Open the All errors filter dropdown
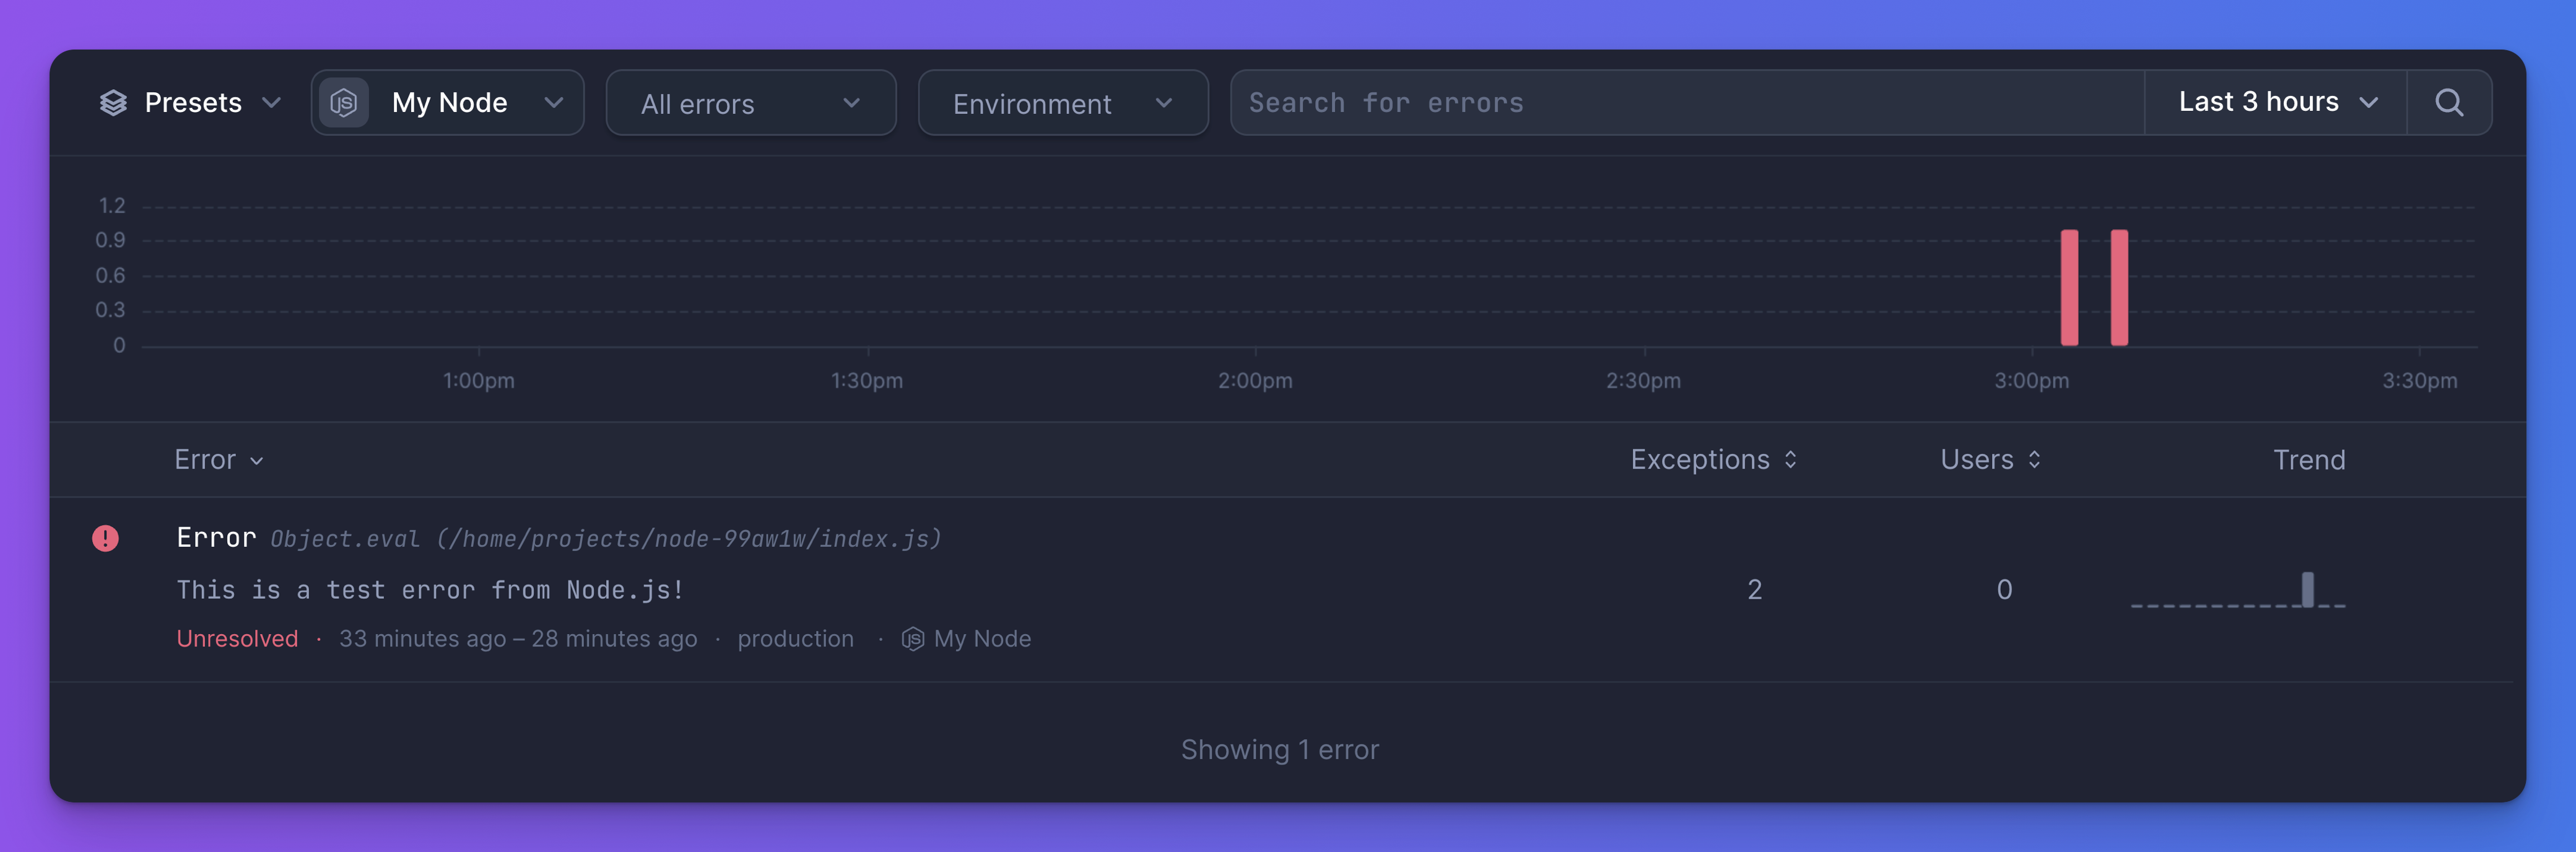The width and height of the screenshot is (2576, 852). pyautogui.click(x=750, y=103)
